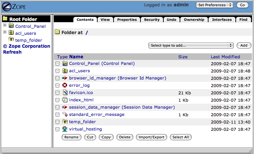Click the standard_error_message DTML icon
254x154 pixels.
point(65,114)
